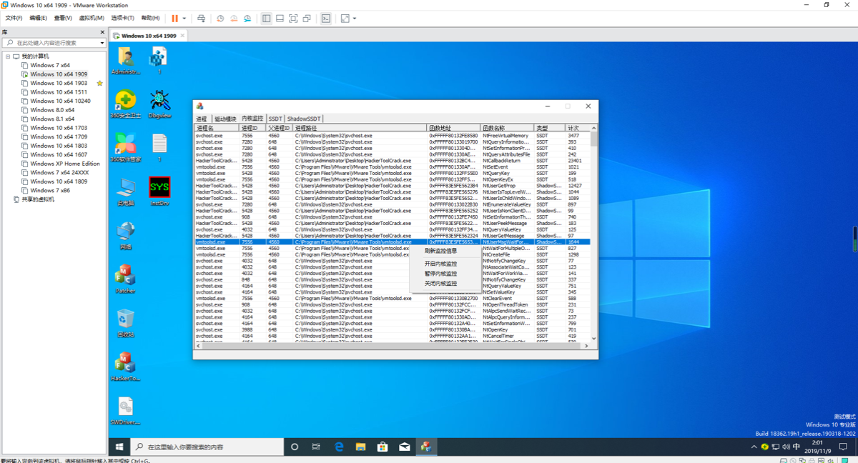Image resolution: width=858 pixels, height=463 pixels.
Task: Close the Windows 10 x64 1909 tab
Action: coord(182,35)
